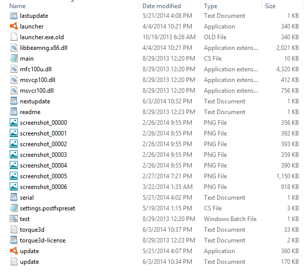Select the msvcr100.dll icon

(x=14, y=91)
